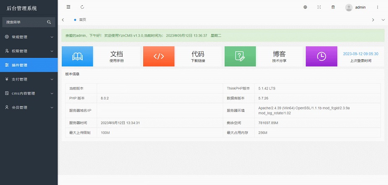Click the admin avatar picture
The height and width of the screenshot is (185, 388).
point(349,8)
